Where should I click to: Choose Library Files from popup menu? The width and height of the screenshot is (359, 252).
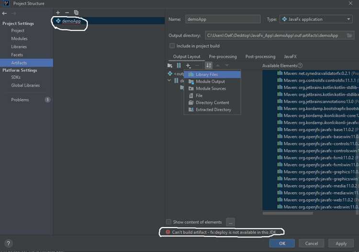212,74
